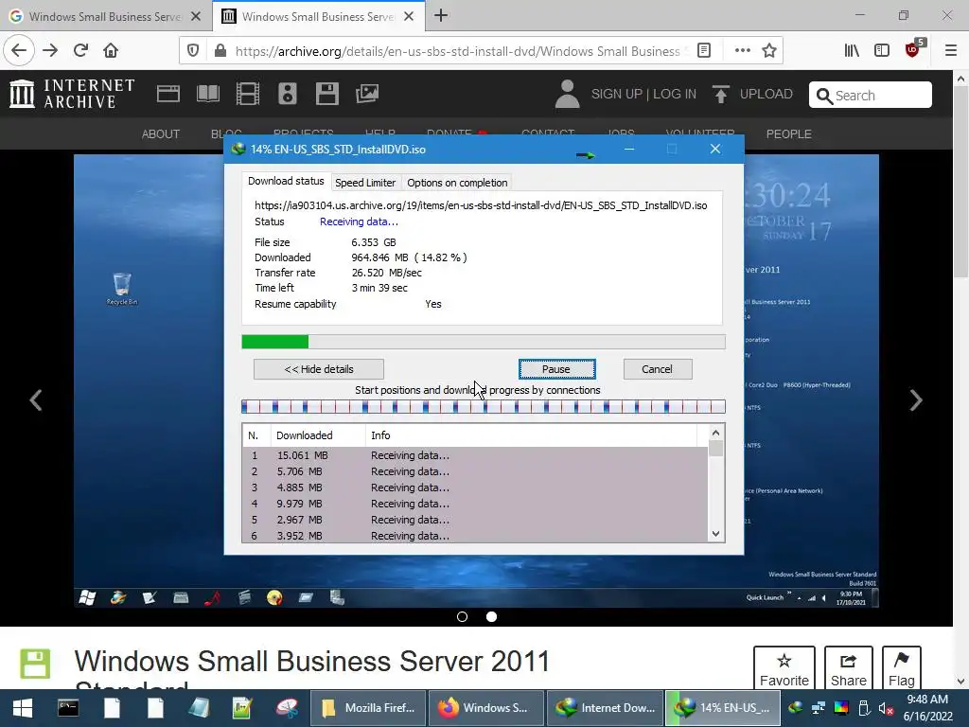Open the Firefox library icon
The image size is (969, 727).
(x=852, y=51)
